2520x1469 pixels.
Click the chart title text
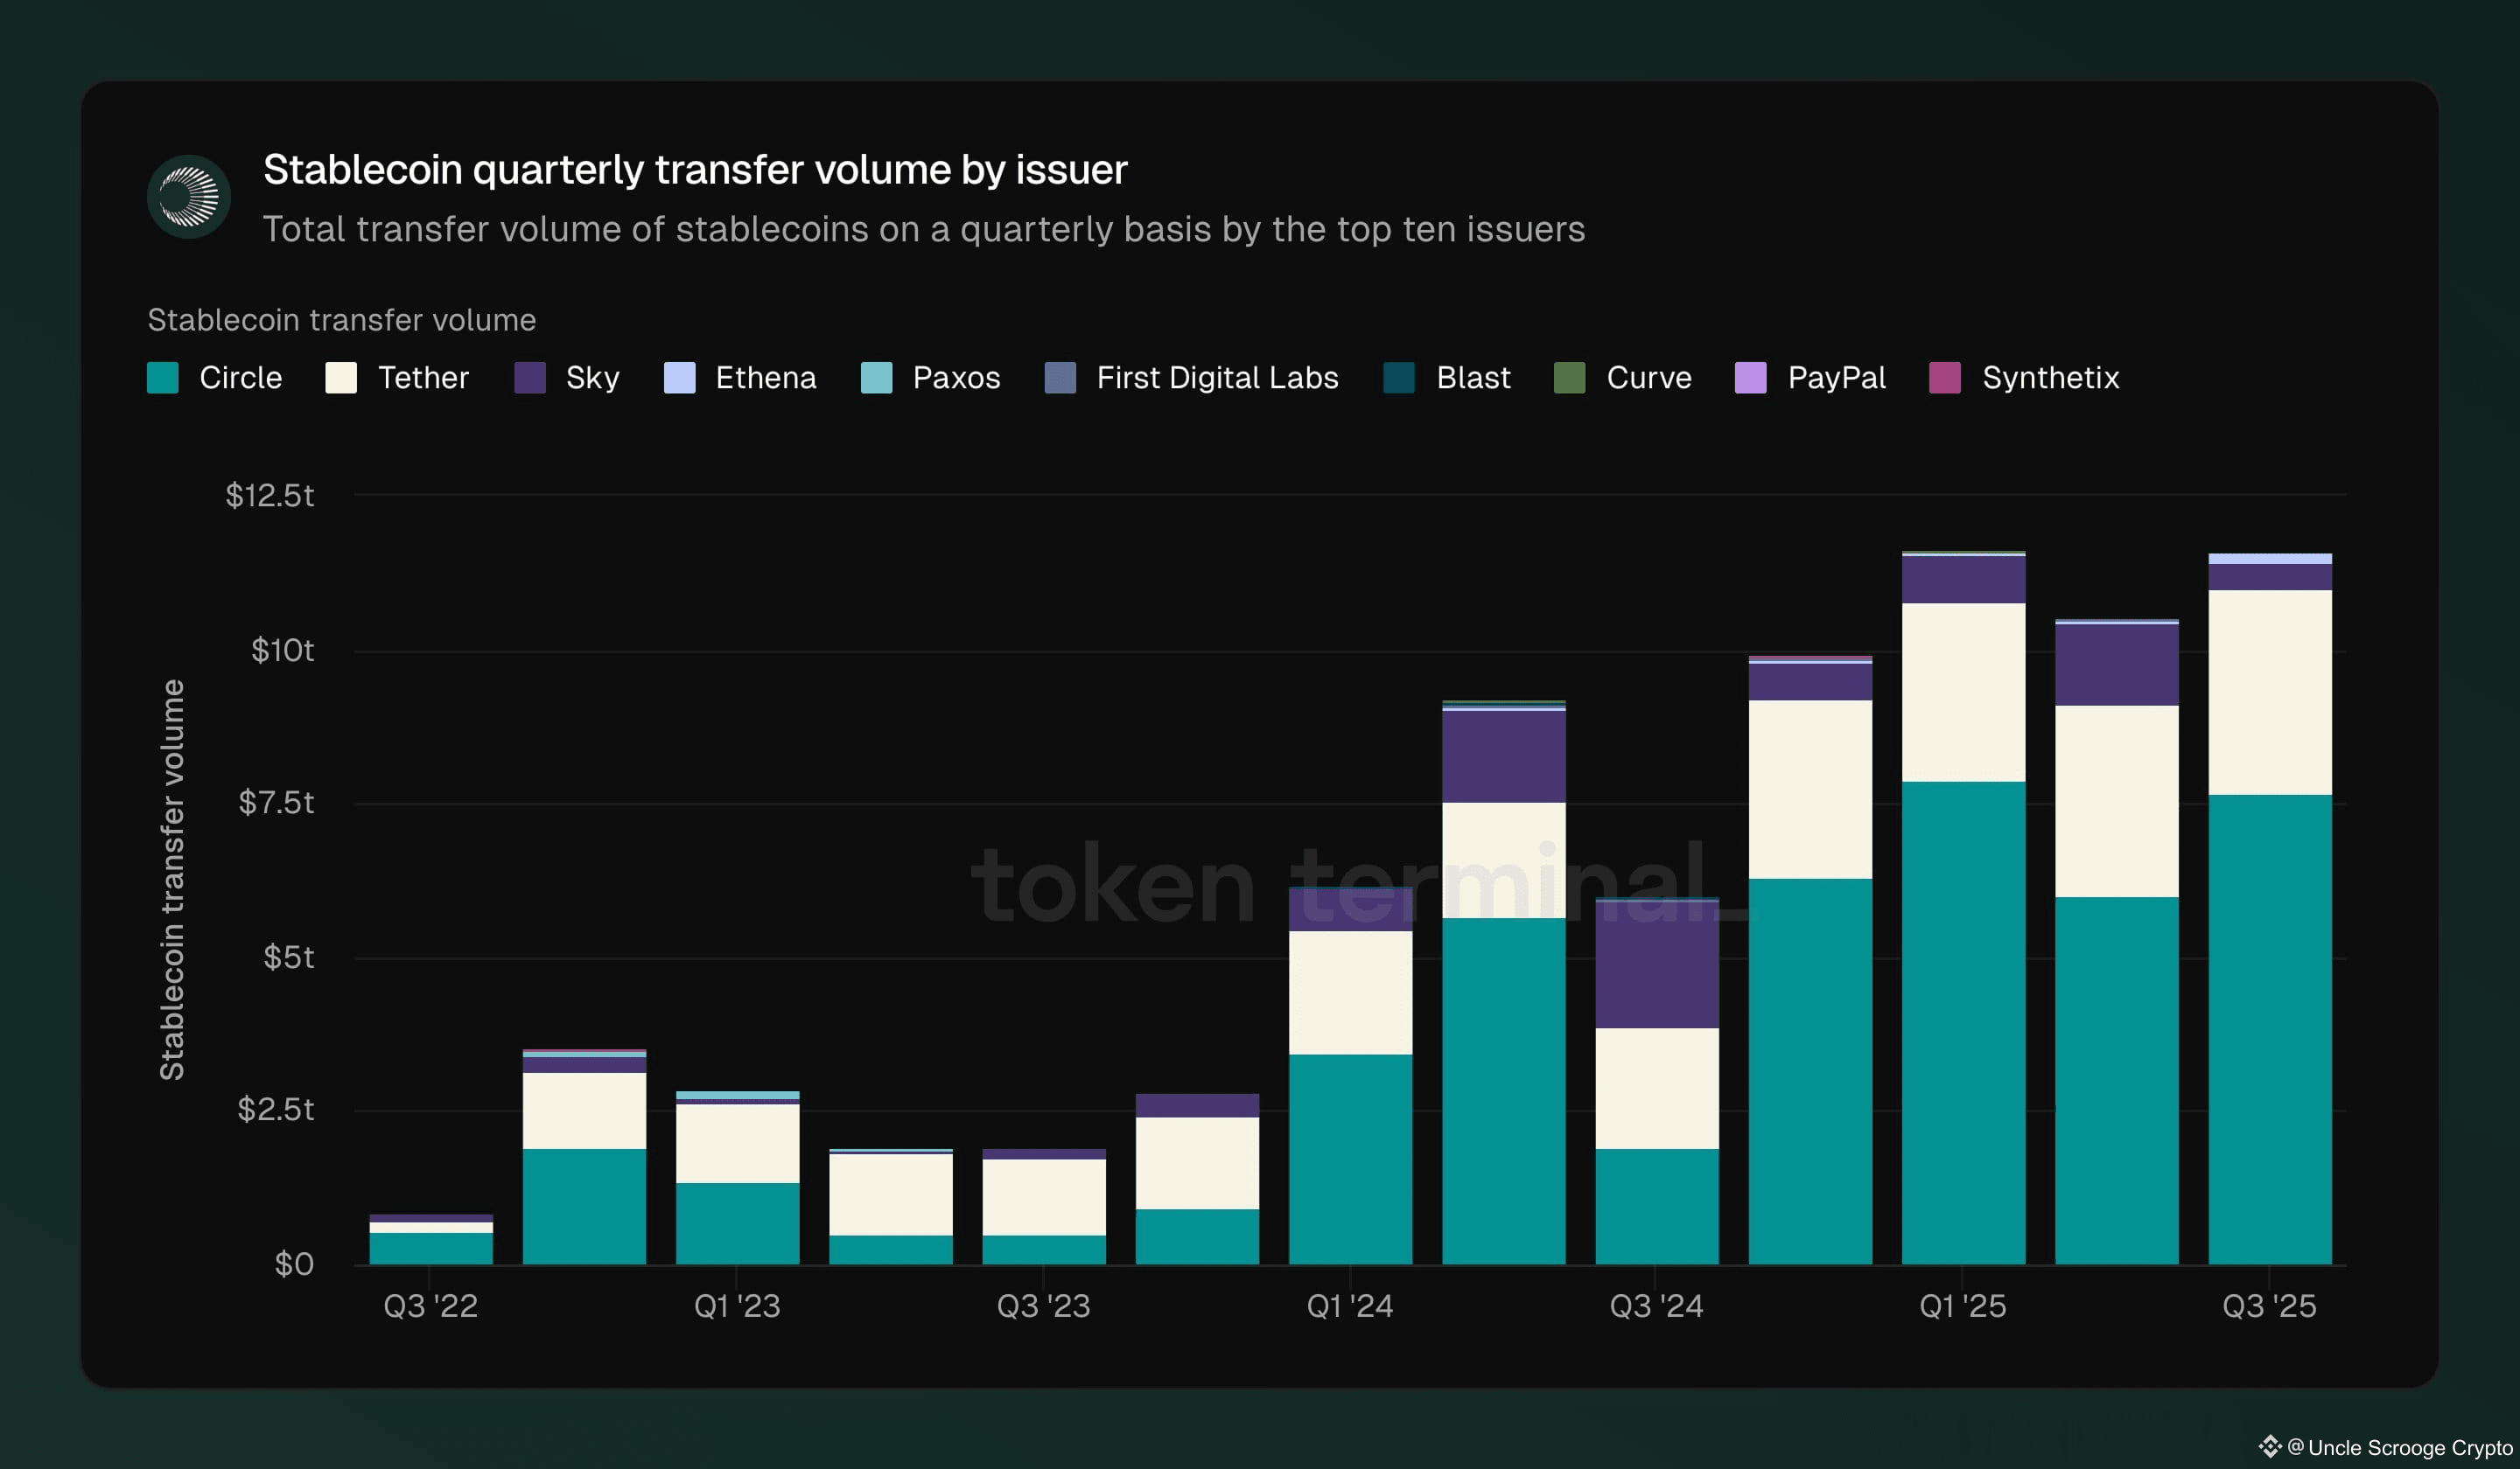[695, 170]
